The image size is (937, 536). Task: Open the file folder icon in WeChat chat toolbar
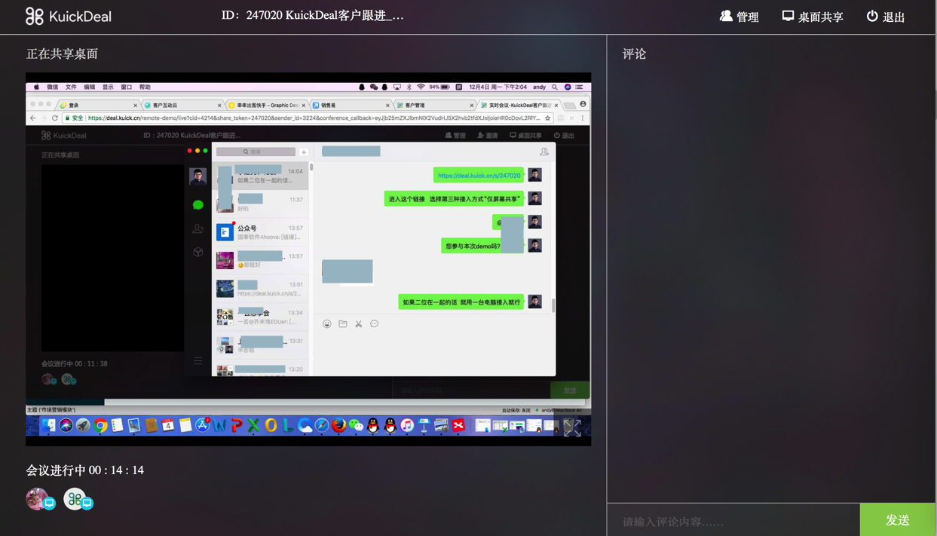[x=343, y=324]
